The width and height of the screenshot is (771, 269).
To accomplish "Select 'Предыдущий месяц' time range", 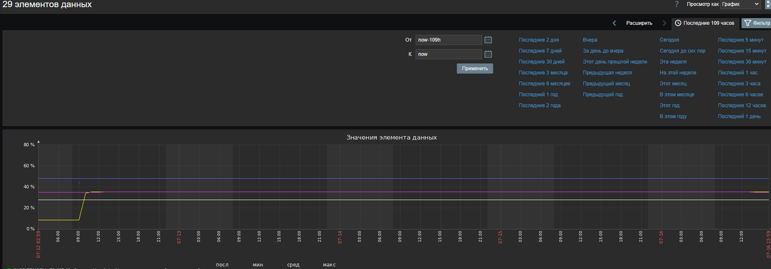I will tap(606, 84).
